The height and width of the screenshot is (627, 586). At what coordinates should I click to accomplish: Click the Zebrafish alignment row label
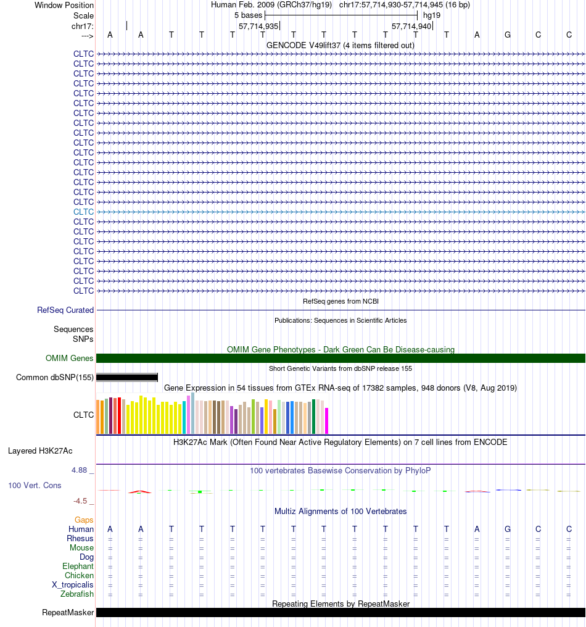tap(77, 594)
